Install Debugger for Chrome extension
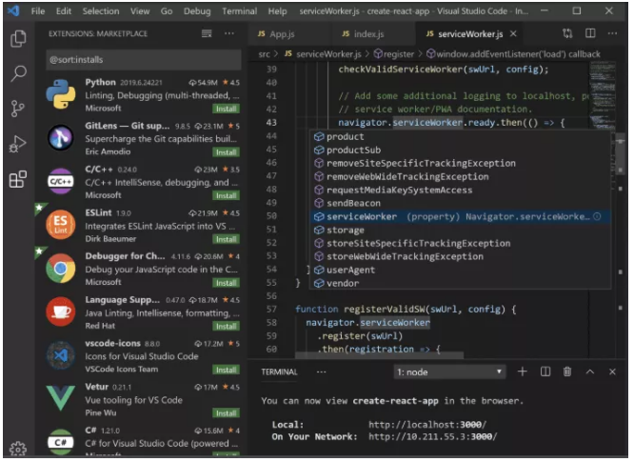 coord(226,283)
